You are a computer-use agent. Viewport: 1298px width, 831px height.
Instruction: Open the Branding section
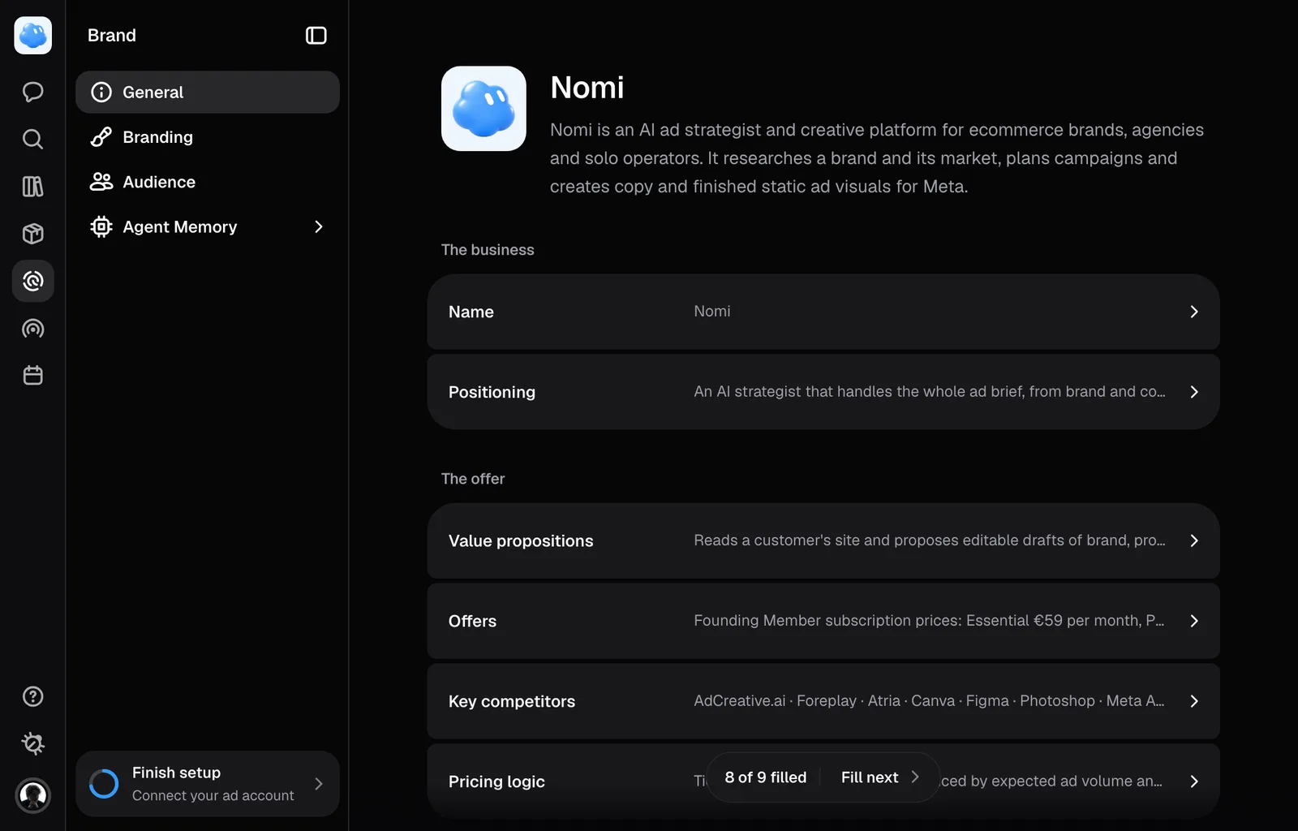point(208,137)
